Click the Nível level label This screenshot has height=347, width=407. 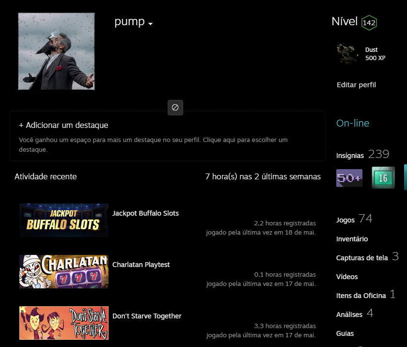[x=344, y=21]
